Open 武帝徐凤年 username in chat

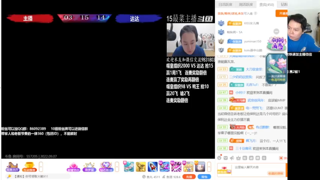tap(256, 100)
